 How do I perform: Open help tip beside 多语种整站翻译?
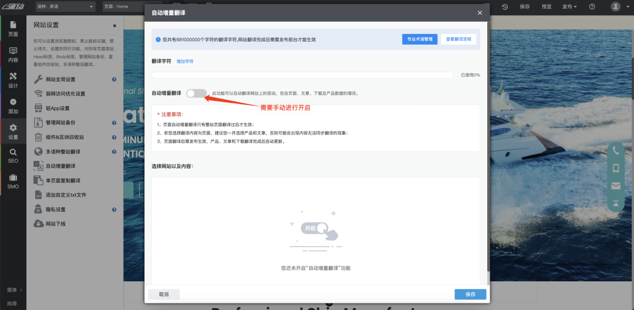pyautogui.click(x=114, y=151)
